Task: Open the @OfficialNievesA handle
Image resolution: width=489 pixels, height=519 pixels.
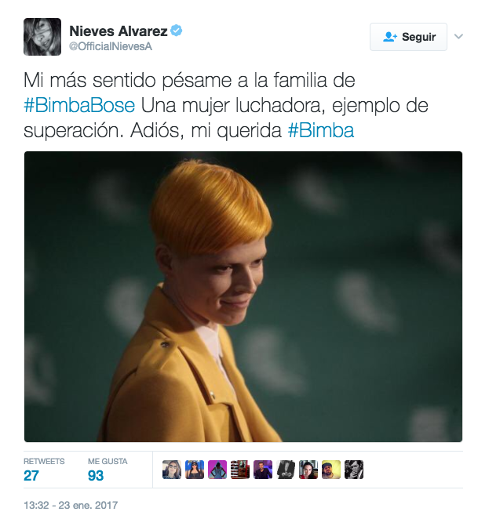Action: coord(111,47)
